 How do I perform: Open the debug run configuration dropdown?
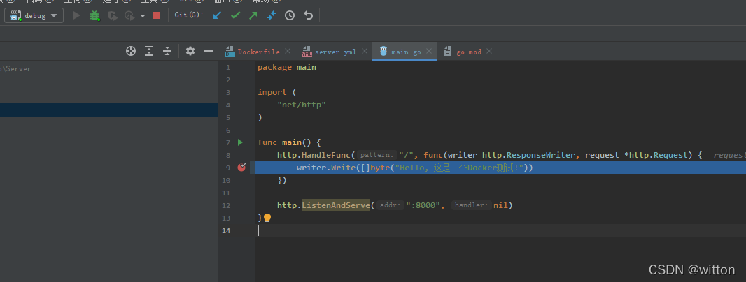pyautogui.click(x=34, y=15)
